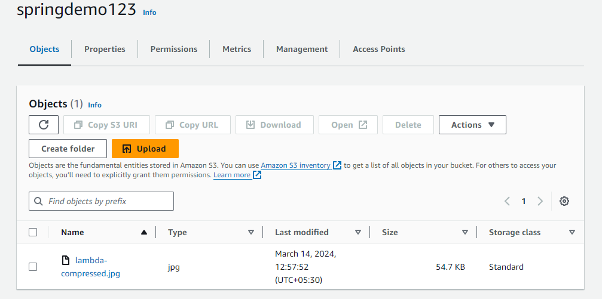The image size is (602, 299).
Task: Toggle the select-all objects checkbox
Action: tap(33, 232)
